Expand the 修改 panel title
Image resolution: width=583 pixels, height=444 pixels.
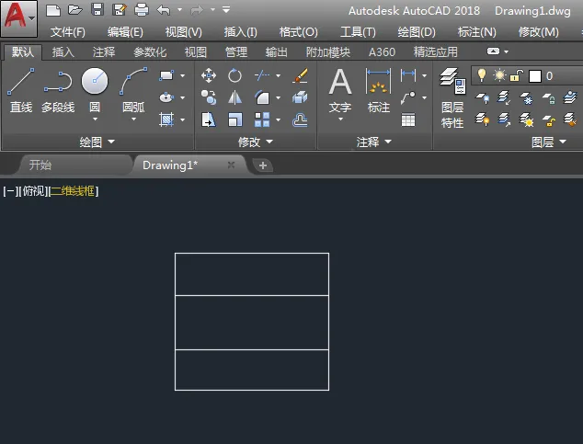(x=256, y=142)
